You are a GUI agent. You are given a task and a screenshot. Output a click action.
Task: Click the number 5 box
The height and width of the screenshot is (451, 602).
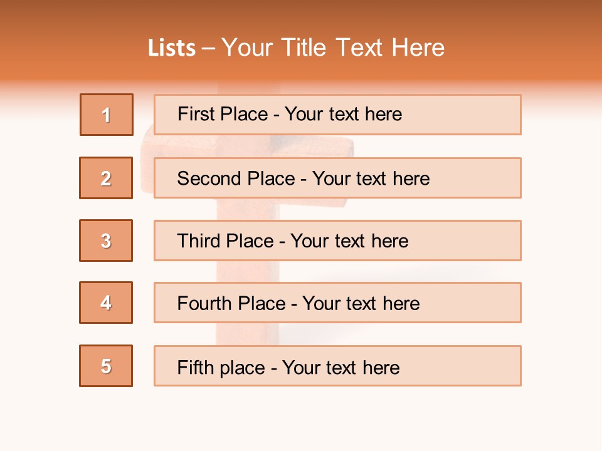pos(106,366)
